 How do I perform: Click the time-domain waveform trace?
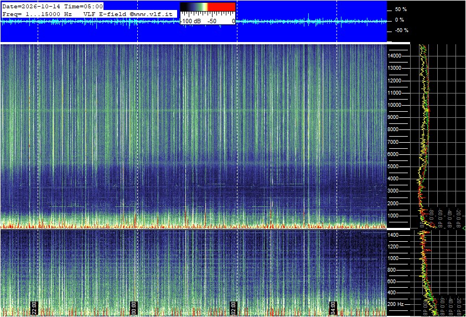point(193,21)
